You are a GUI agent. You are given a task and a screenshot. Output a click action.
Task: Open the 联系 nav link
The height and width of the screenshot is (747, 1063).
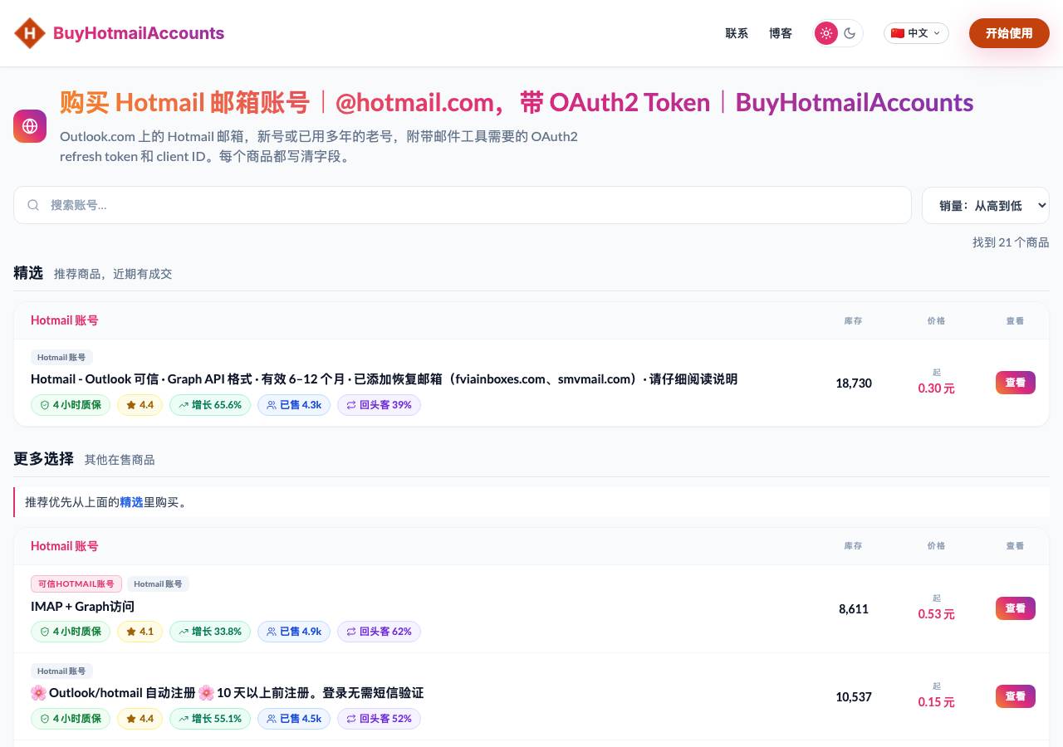(737, 33)
